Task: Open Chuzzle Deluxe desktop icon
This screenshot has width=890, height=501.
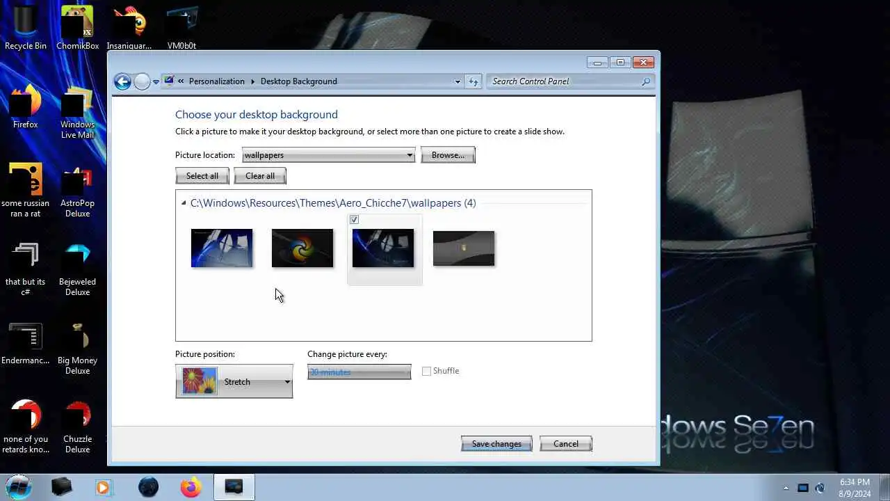Action: [77, 427]
